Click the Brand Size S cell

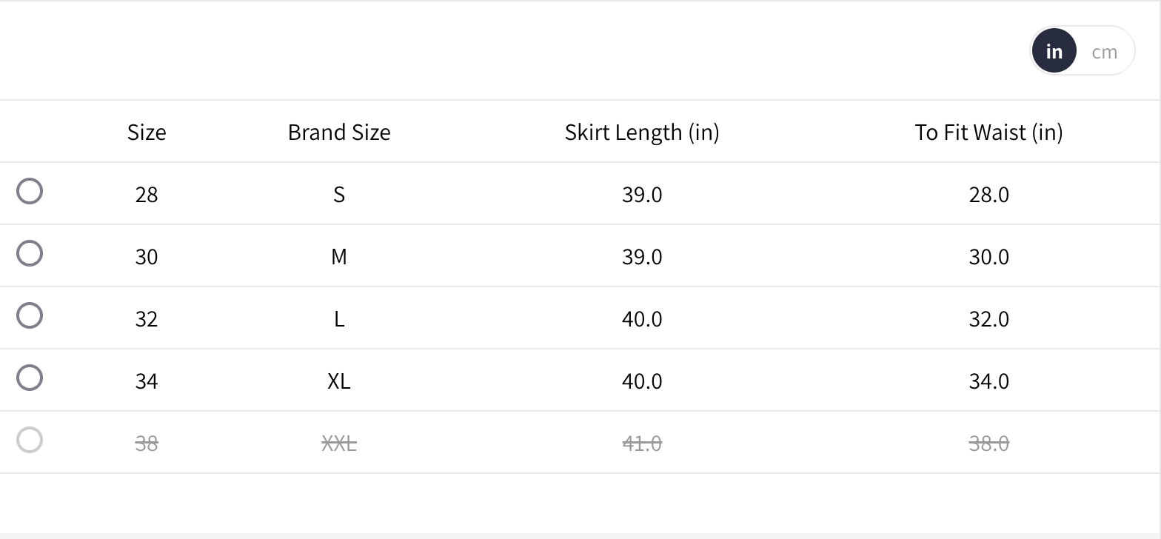pos(339,194)
